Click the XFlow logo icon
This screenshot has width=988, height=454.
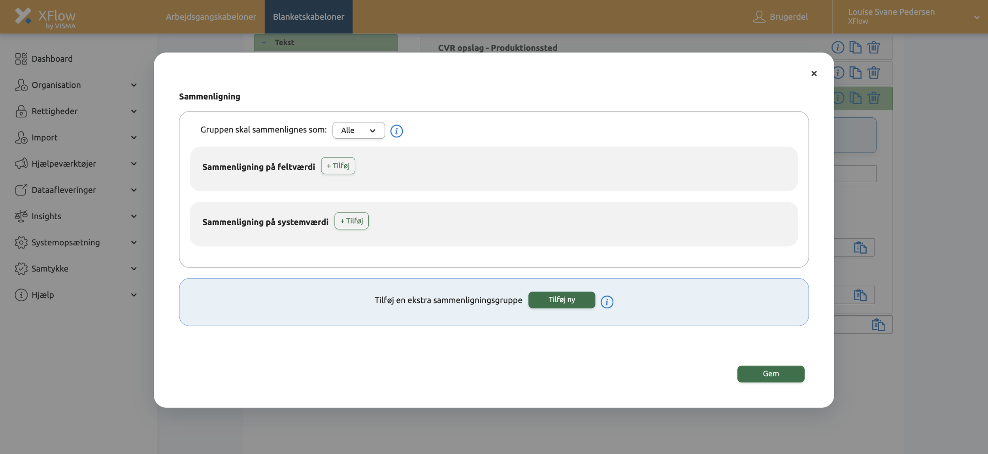coord(23,16)
